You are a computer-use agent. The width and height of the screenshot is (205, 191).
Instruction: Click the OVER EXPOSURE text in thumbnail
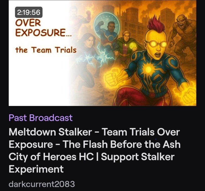click(x=43, y=28)
